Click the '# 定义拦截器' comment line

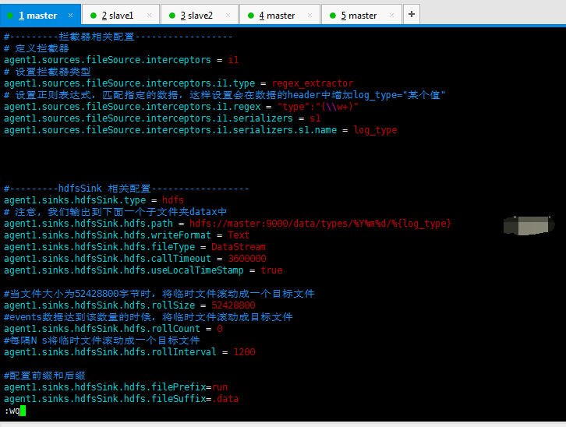pyautogui.click(x=36, y=48)
